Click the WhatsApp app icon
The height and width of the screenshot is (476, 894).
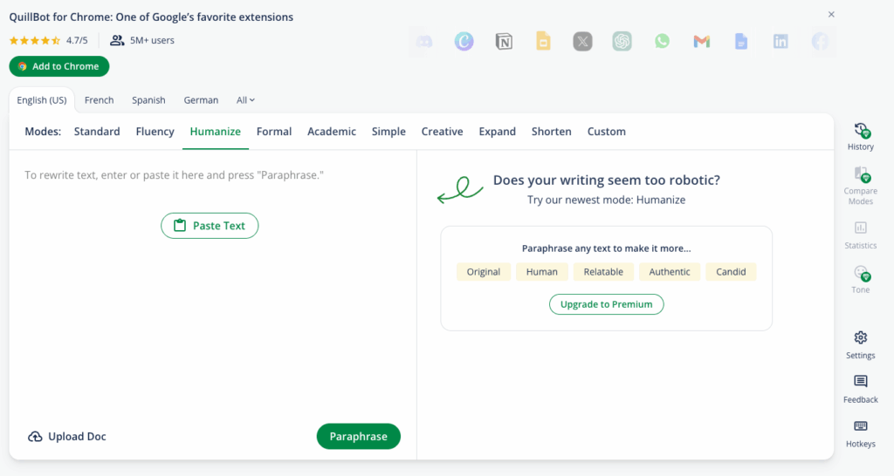click(x=662, y=41)
